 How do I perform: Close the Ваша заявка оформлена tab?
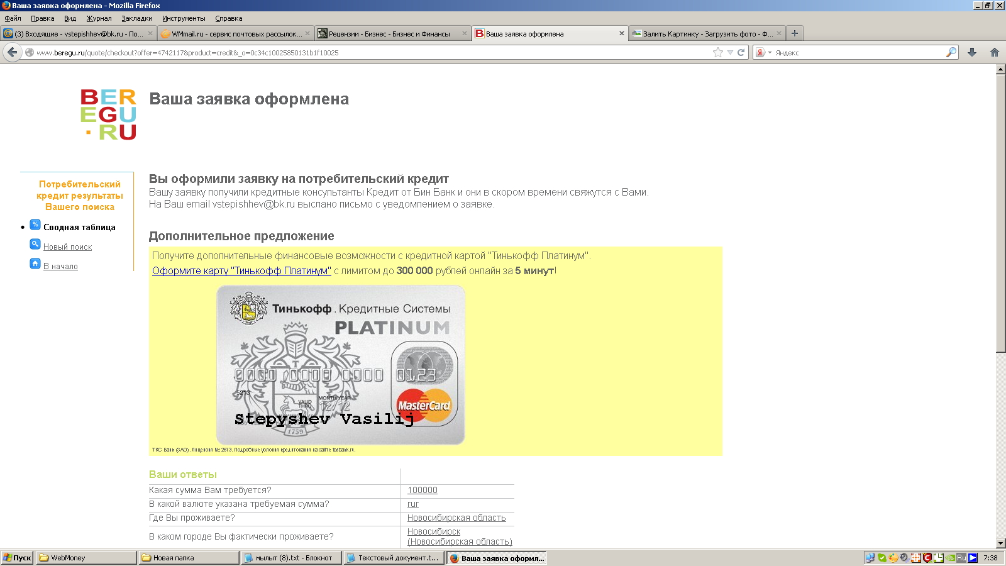621,34
